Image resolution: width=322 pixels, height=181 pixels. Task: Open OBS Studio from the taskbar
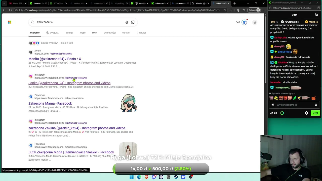pyautogui.click(x=191, y=177)
